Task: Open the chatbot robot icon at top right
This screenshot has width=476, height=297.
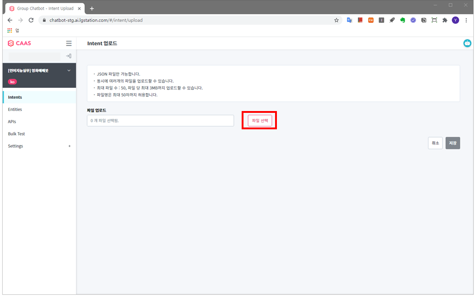Action: (x=467, y=43)
